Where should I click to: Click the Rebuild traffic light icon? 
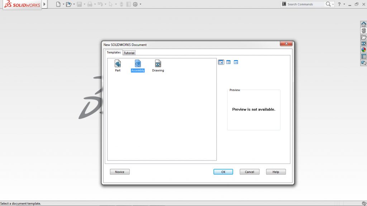click(121, 4)
